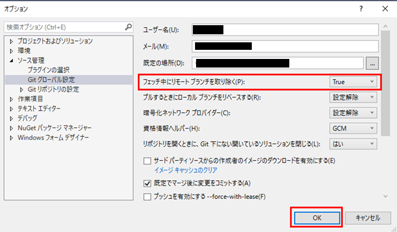This screenshot has height=232, width=397.
Task: Expand the テキスト エディター node
Action: click(11, 109)
